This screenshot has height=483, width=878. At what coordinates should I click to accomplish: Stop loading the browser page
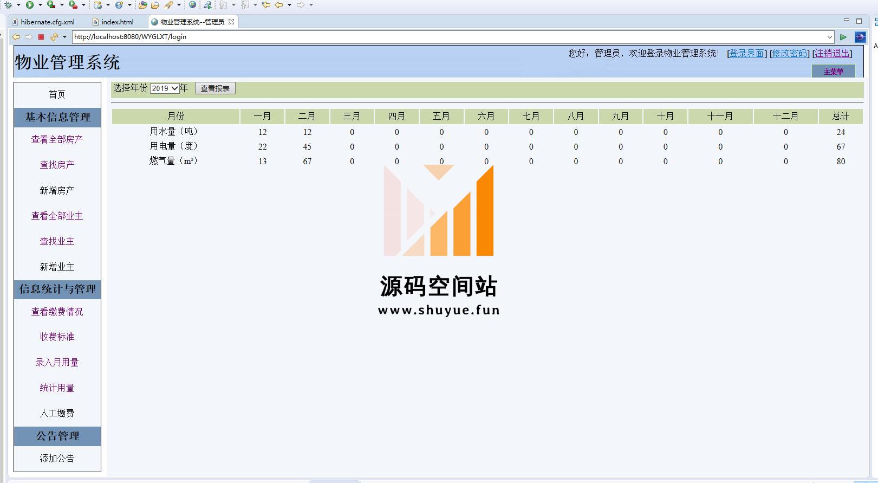[x=41, y=37]
